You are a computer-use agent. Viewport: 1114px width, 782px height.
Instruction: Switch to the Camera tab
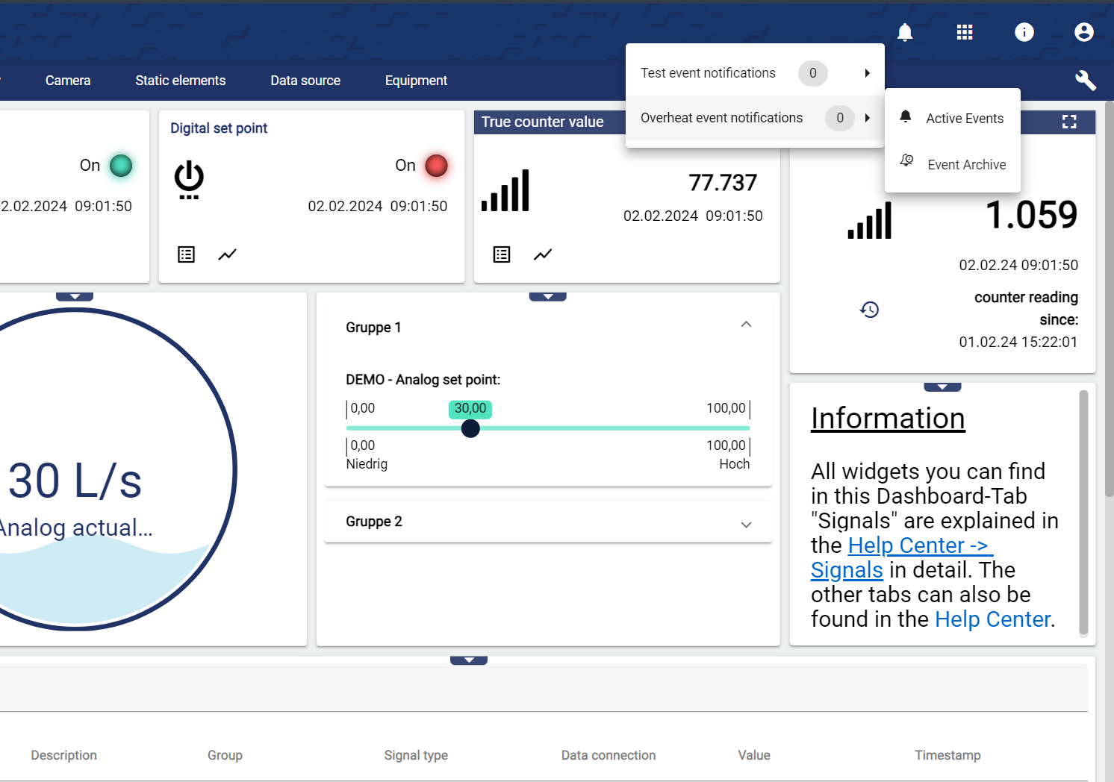(68, 81)
